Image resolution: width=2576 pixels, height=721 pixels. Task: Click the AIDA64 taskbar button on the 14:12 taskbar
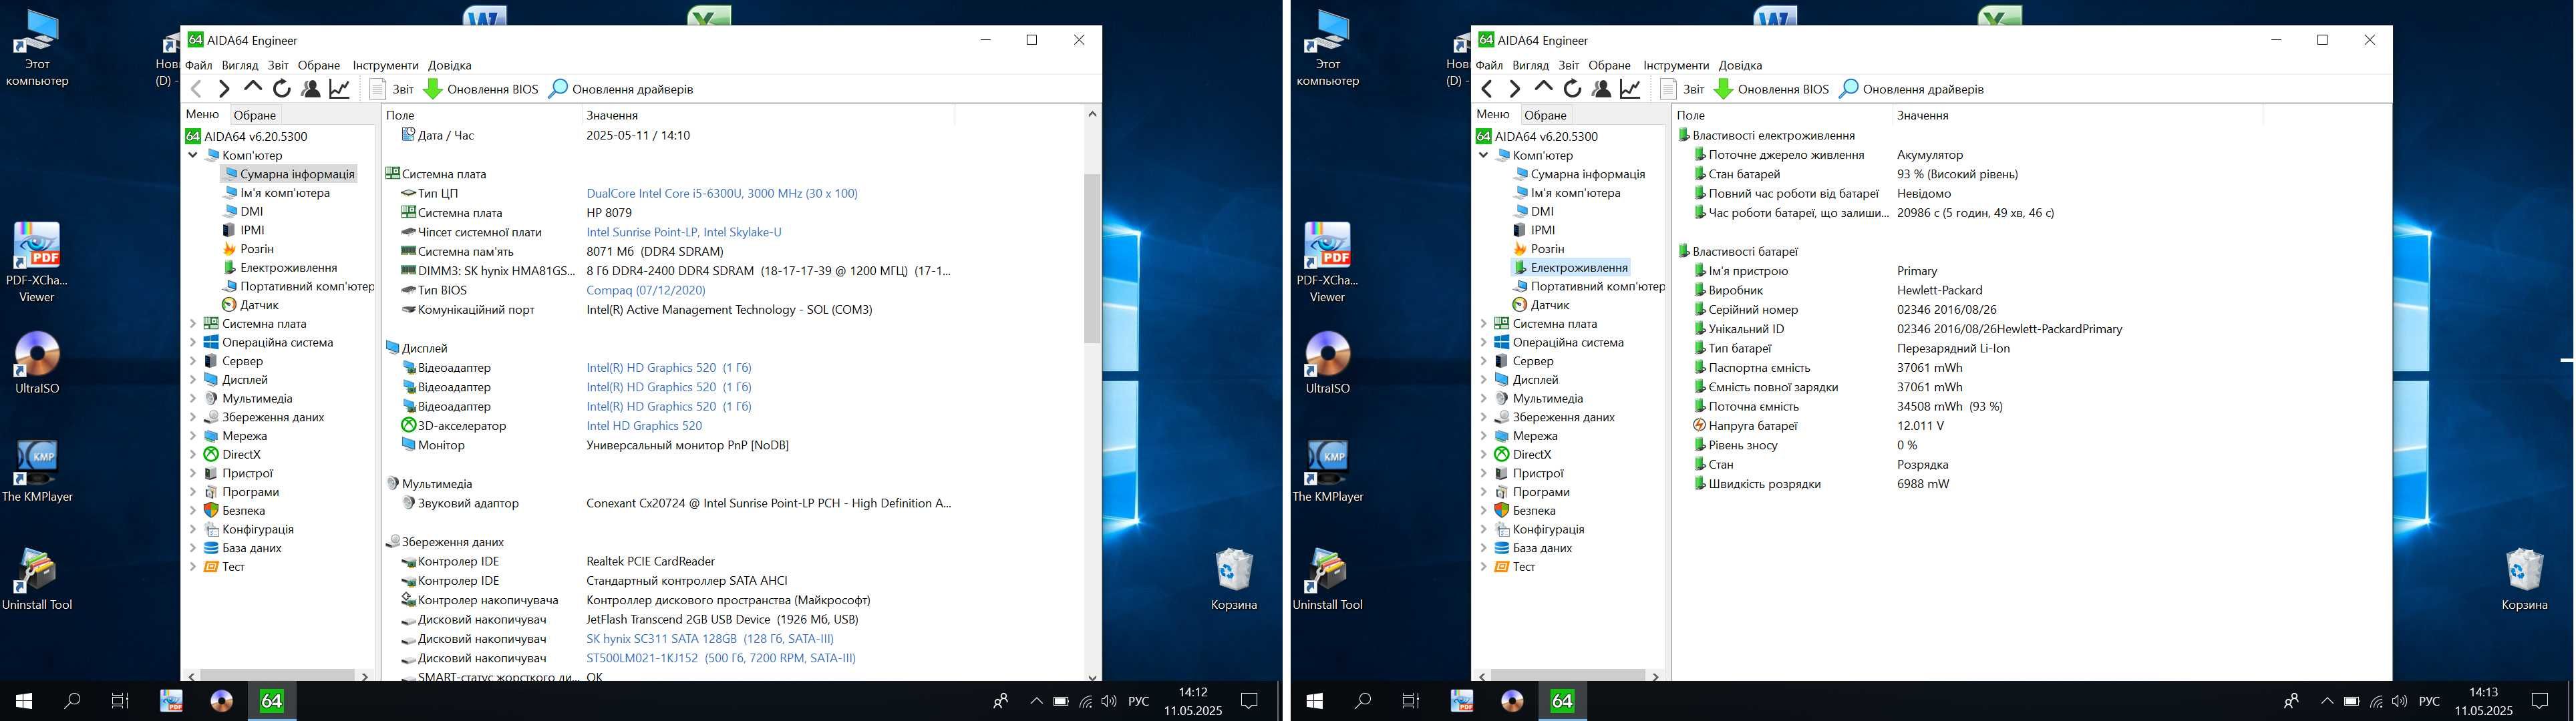[272, 701]
